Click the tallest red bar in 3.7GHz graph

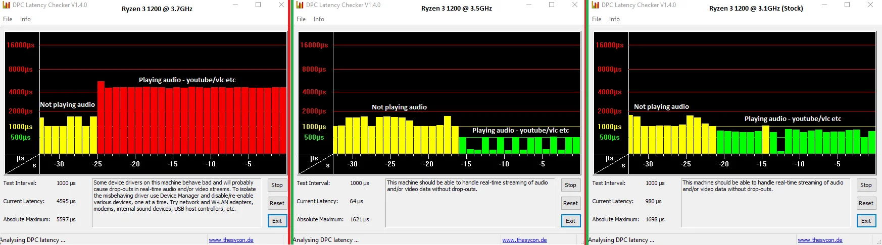tap(101, 117)
